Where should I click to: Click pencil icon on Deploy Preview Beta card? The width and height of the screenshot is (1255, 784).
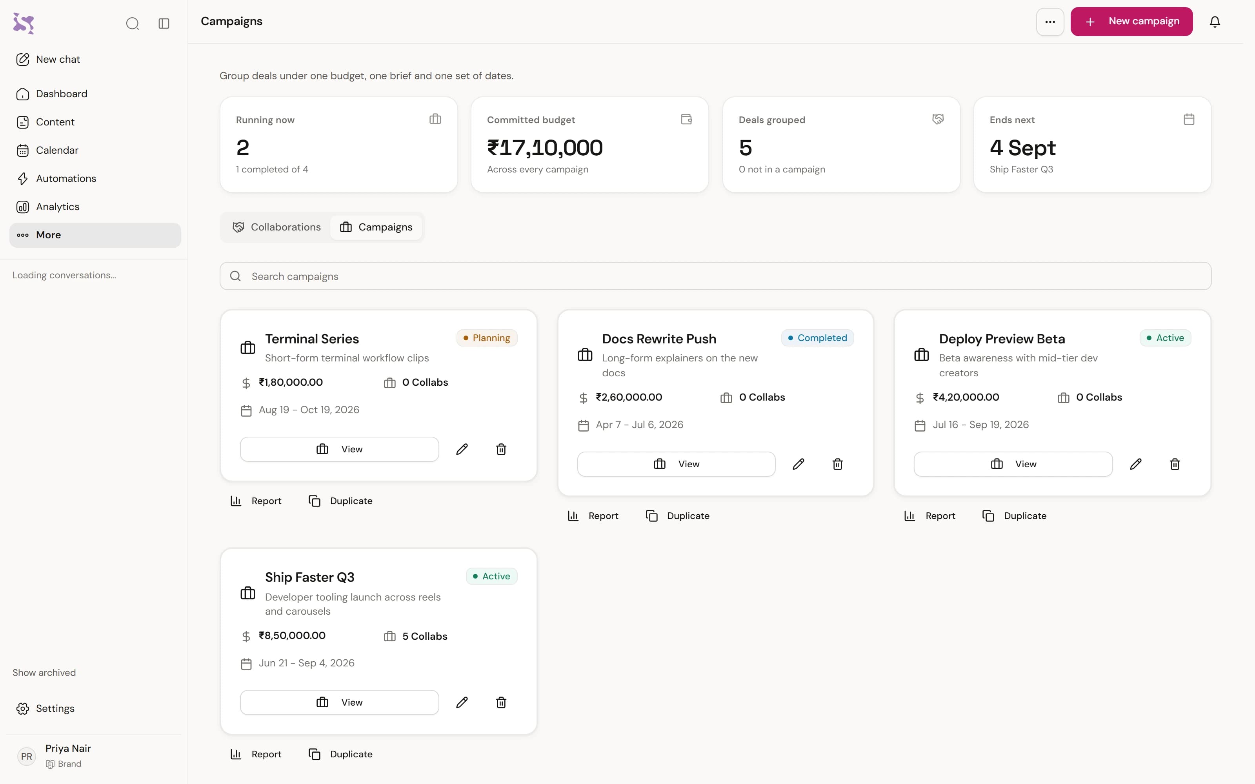tap(1135, 464)
